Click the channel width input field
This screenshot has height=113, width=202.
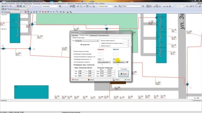(126, 46)
